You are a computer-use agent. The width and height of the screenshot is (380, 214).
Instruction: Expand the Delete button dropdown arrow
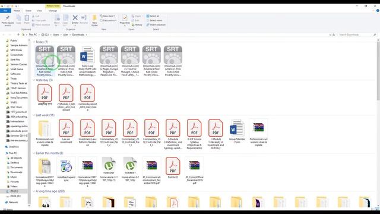click(75, 25)
